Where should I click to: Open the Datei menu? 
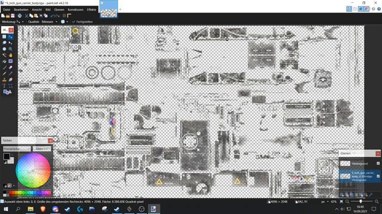(x=7, y=10)
